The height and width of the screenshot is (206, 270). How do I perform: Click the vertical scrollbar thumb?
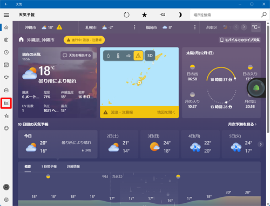tap(268, 79)
